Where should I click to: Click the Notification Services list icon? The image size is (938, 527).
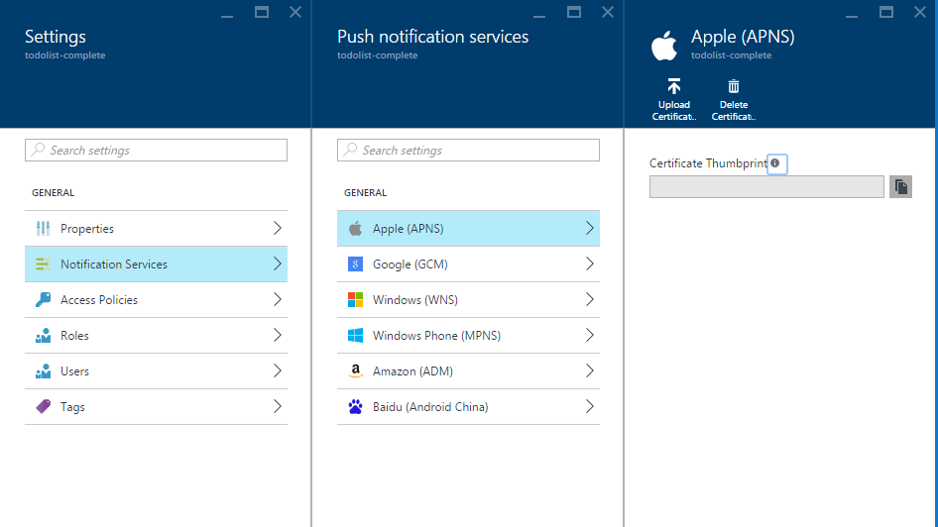(43, 264)
